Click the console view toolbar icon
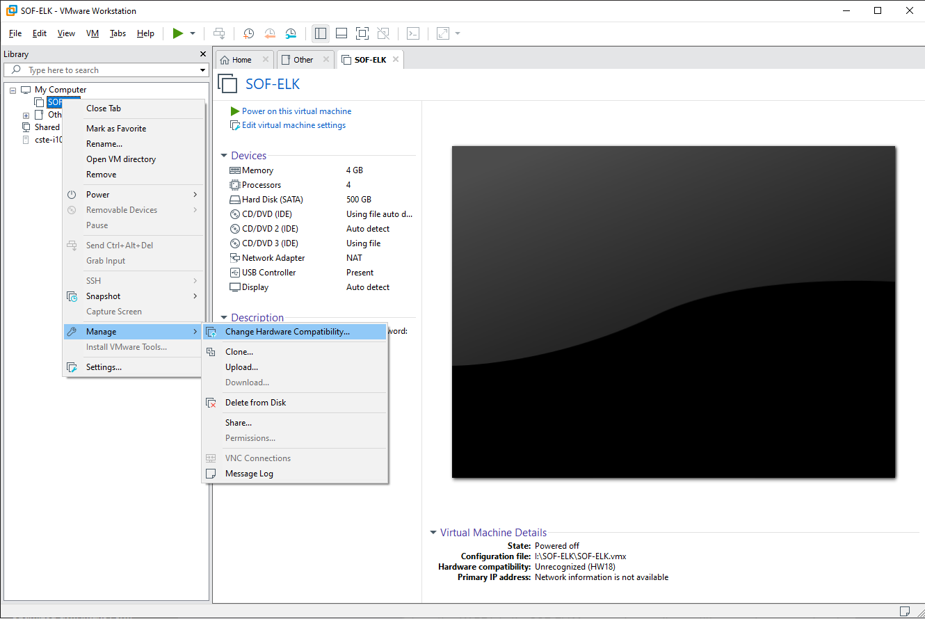This screenshot has width=925, height=619. click(x=413, y=33)
